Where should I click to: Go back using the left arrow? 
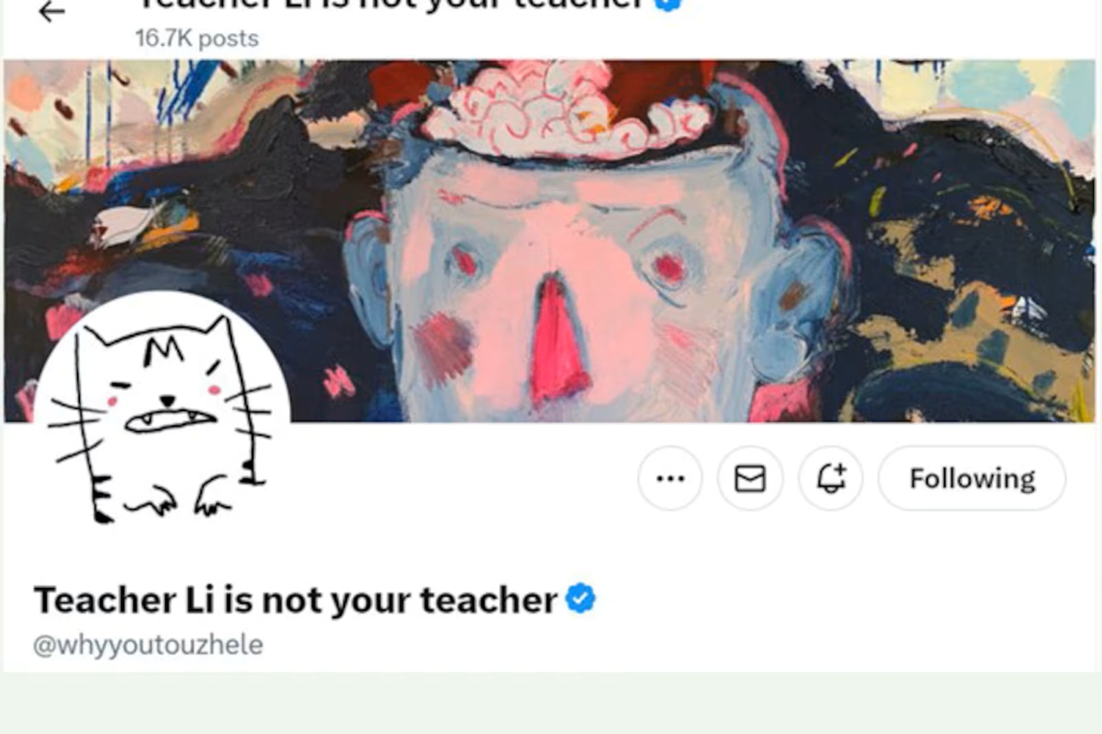pyautogui.click(x=51, y=11)
